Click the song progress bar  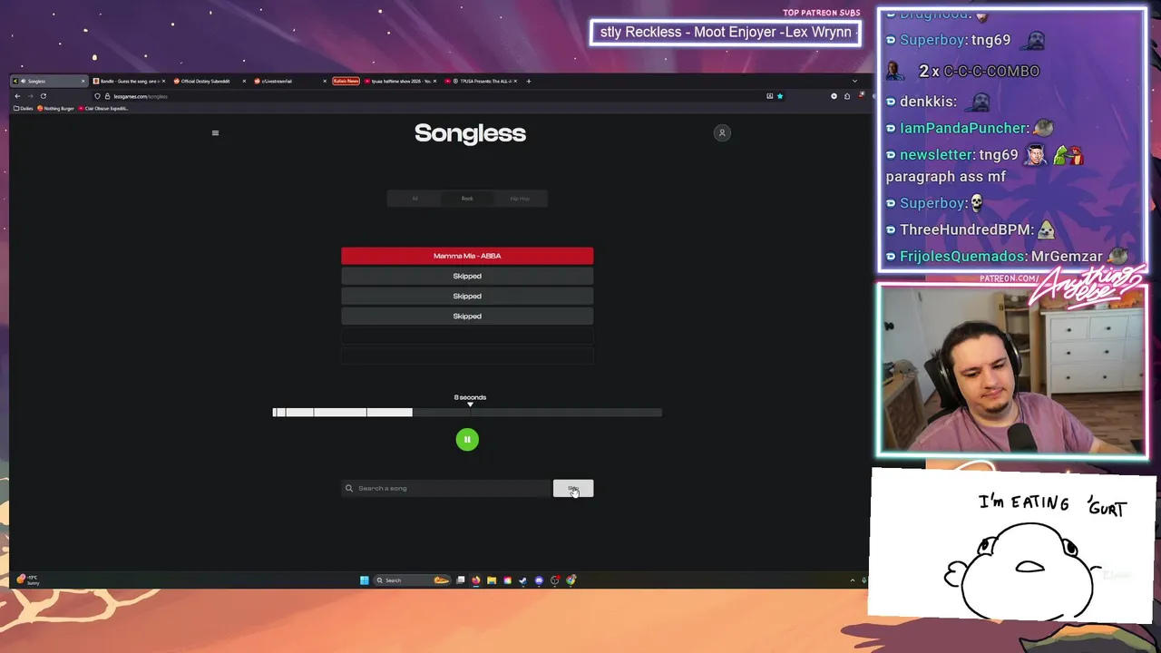pyautogui.click(x=467, y=413)
